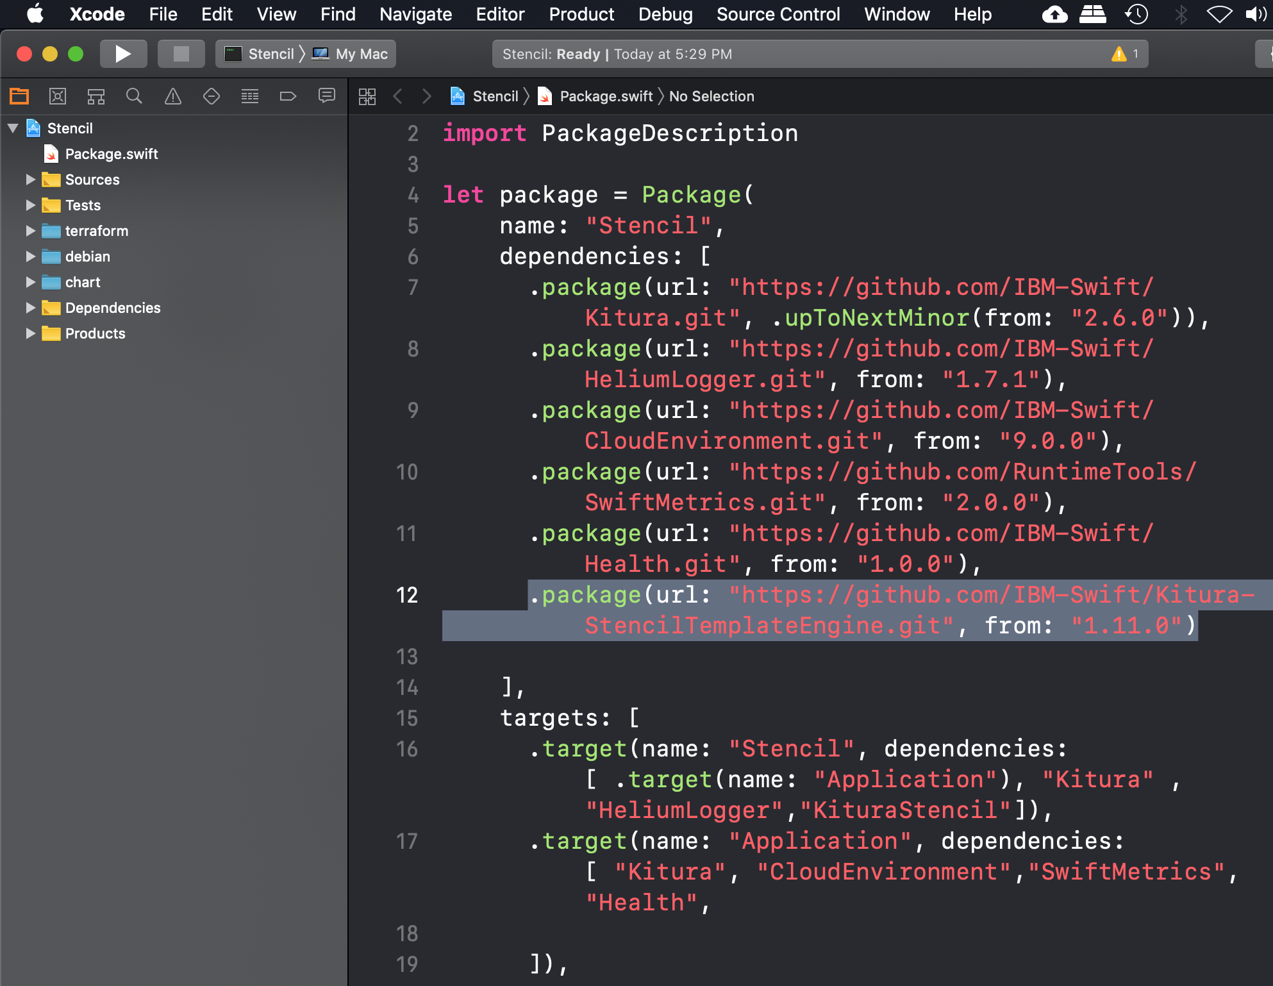Viewport: 1273px width, 986px height.
Task: Click the Bluetooth menu bar icon
Action: pos(1181,14)
